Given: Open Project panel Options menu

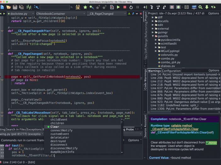Looking at the screenshot, I should (214, 13).
